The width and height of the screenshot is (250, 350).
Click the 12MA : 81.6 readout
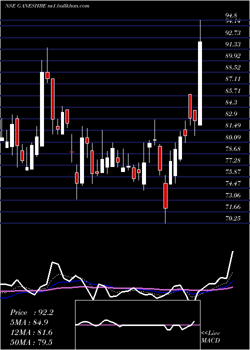coord(31,332)
